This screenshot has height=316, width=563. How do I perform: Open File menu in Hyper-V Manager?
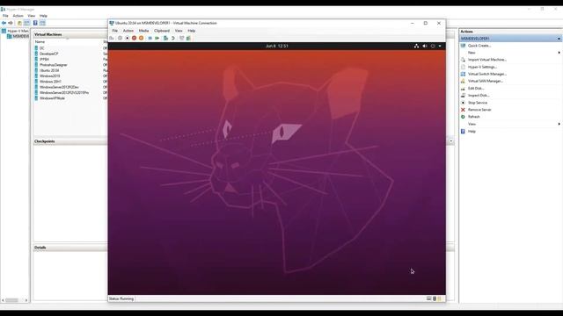[5, 16]
